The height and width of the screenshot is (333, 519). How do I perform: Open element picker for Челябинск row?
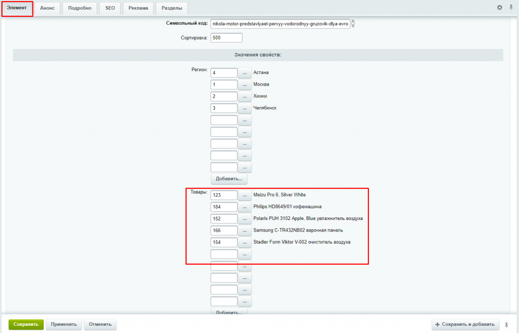(245, 108)
